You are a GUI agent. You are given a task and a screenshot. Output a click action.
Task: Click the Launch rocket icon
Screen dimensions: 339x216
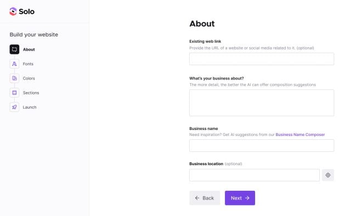[x=14, y=107]
